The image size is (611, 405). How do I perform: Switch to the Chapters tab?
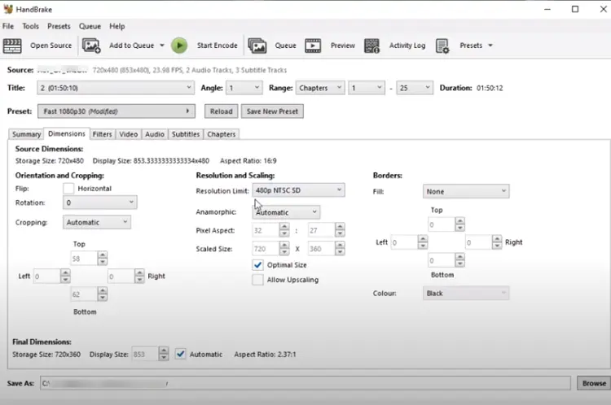click(x=222, y=134)
